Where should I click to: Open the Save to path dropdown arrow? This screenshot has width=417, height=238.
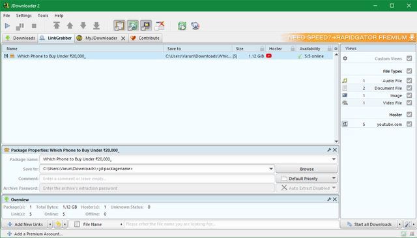click(271, 169)
